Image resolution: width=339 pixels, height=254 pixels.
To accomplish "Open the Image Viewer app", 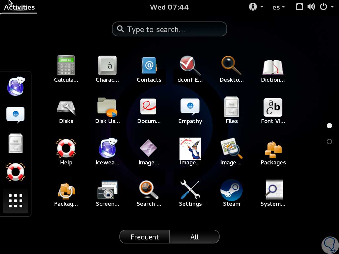I will tap(231, 151).
